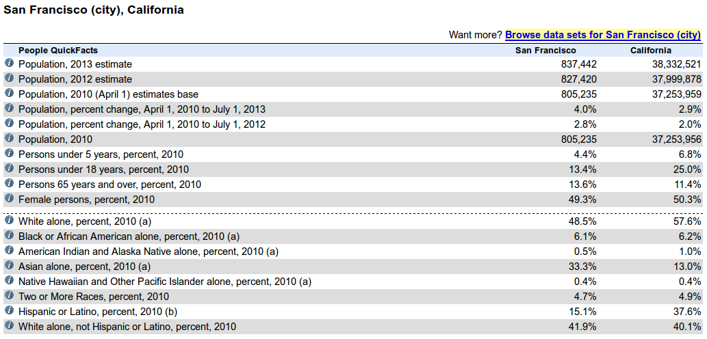Viewport: 707px width, 339px height.
Task: Open info icon beside Female persons, percent
Action: 10,198
